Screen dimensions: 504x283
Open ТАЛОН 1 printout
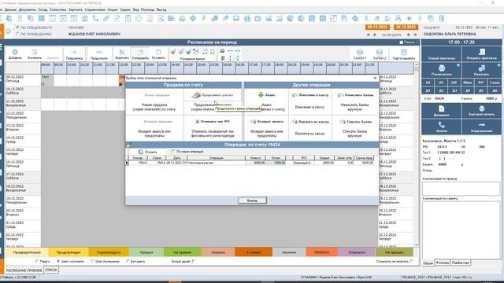(x=360, y=54)
